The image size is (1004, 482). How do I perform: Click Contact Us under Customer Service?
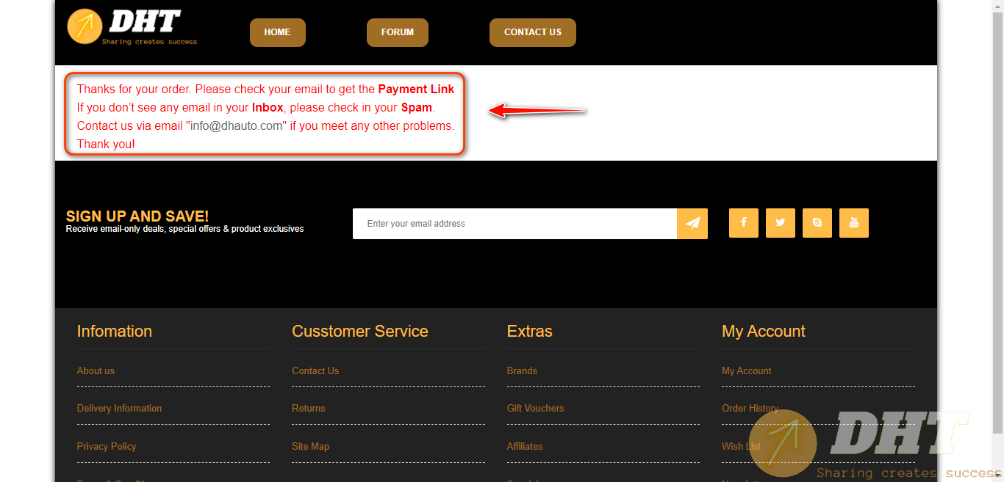click(315, 371)
